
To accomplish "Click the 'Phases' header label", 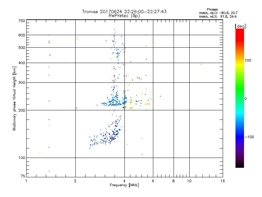I will [212, 10].
